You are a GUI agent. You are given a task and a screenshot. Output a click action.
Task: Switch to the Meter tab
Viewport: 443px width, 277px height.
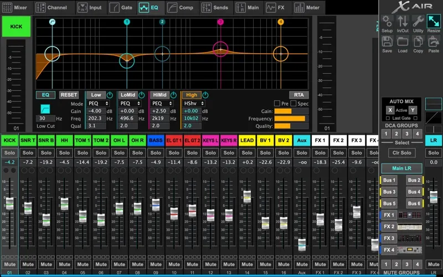pos(307,8)
